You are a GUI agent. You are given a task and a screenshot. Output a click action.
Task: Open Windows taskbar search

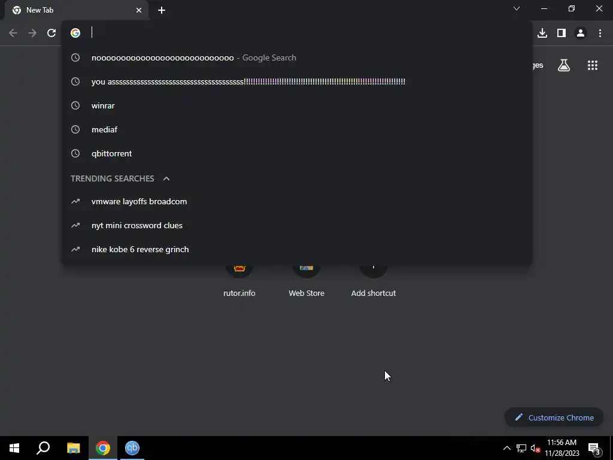(x=43, y=448)
